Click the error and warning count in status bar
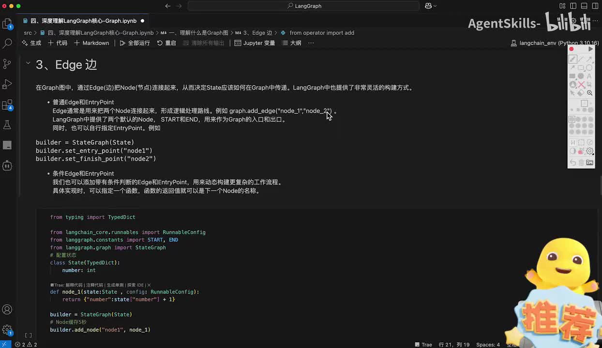The image size is (602, 348). pos(26,345)
